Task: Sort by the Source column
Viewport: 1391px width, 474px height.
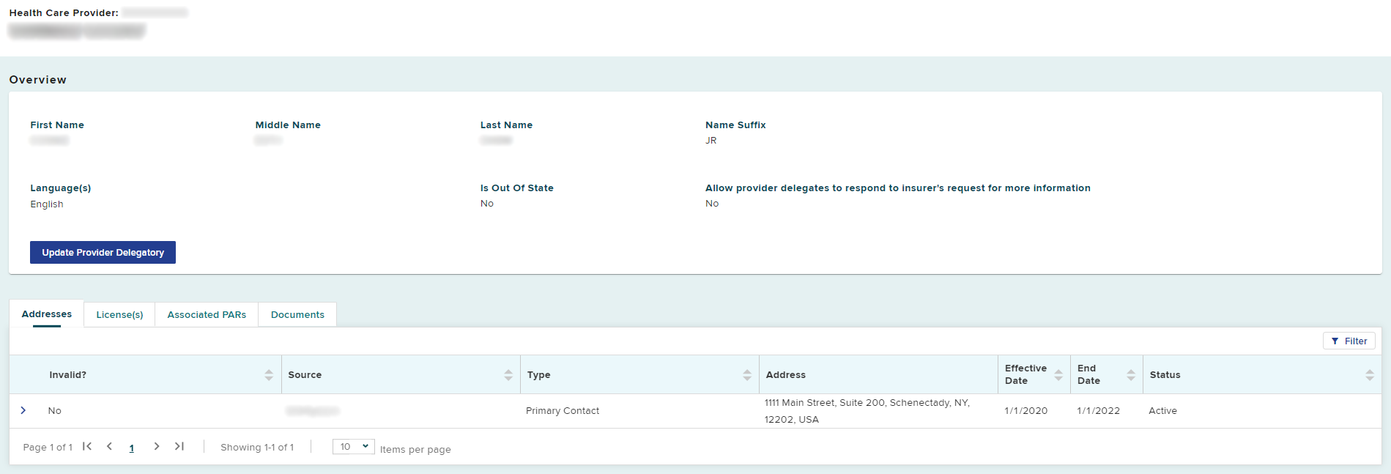Action: [x=508, y=374]
